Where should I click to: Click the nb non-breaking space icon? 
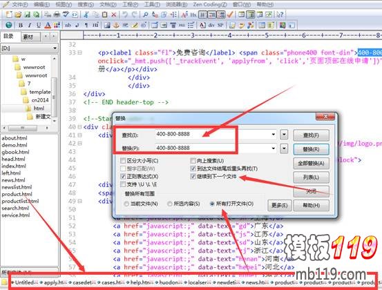[x=68, y=25]
